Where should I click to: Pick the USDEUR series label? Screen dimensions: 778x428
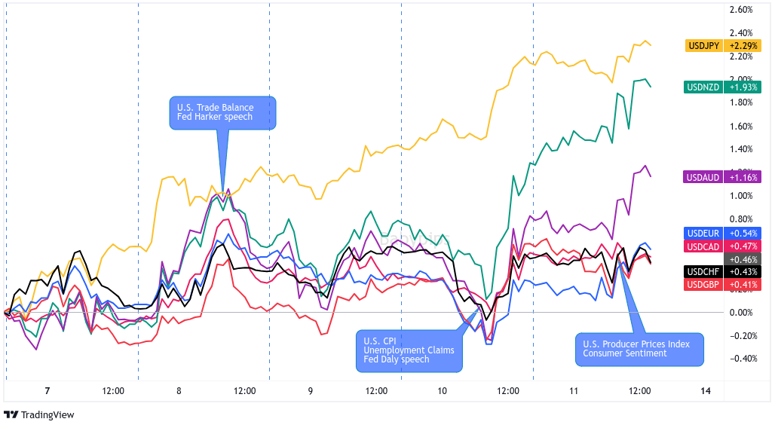pyautogui.click(x=703, y=233)
